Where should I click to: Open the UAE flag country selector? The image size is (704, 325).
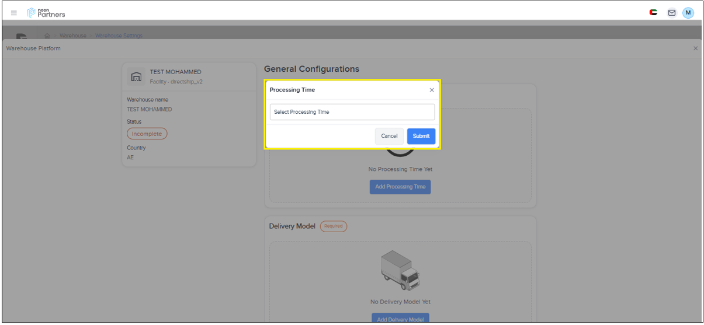click(x=653, y=13)
